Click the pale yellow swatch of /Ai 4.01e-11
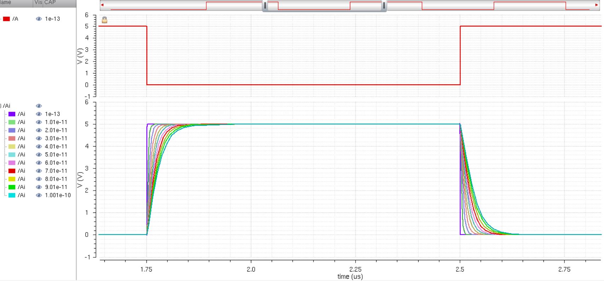Image resolution: width=604 pixels, height=281 pixels. click(x=12, y=147)
